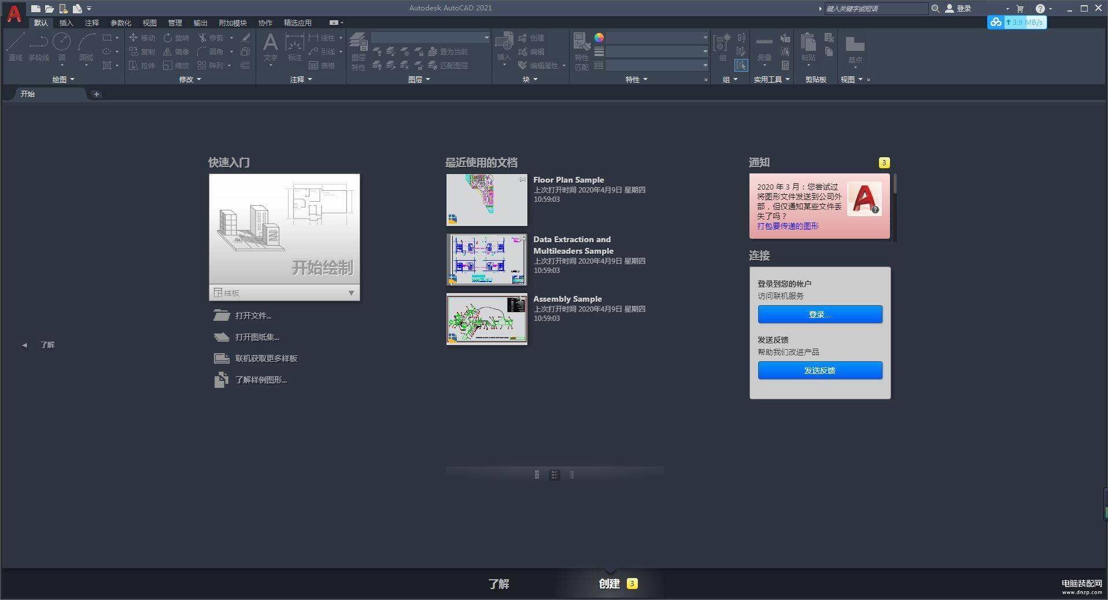Click the keyword search input field
This screenshot has width=1108, height=600.
point(876,9)
